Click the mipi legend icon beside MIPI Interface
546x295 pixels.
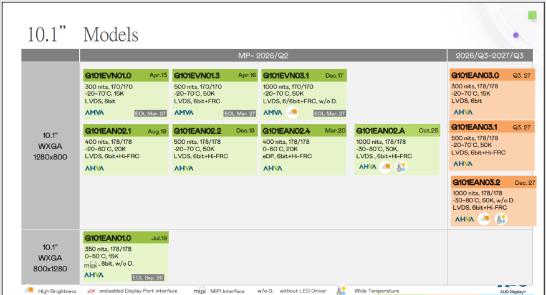[199, 291]
